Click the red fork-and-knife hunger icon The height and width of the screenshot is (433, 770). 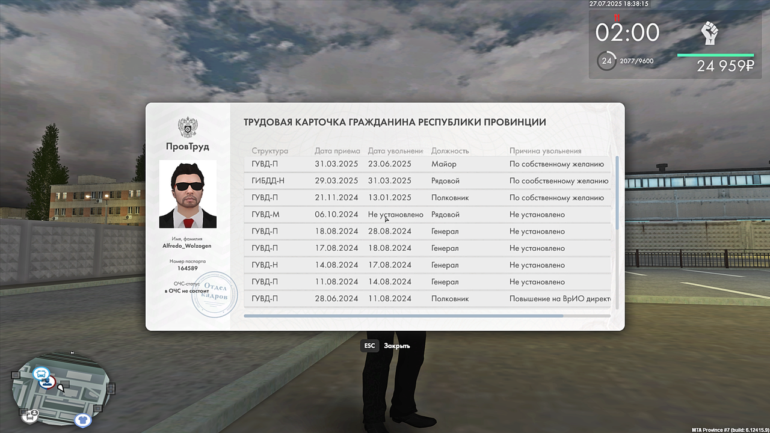pyautogui.click(x=616, y=19)
